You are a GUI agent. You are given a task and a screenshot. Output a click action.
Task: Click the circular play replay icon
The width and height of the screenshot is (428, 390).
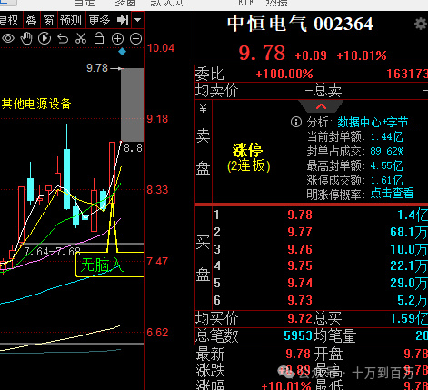click(45, 39)
